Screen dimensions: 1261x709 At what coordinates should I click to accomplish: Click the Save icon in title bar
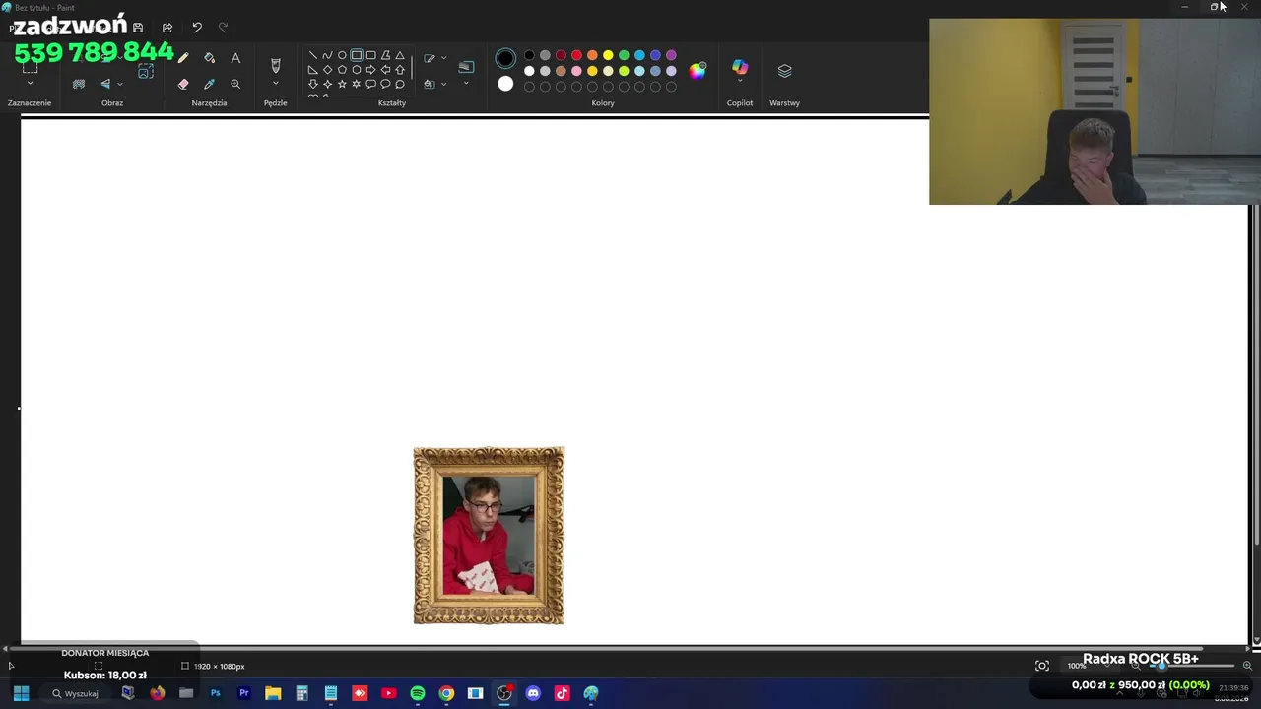(x=138, y=28)
